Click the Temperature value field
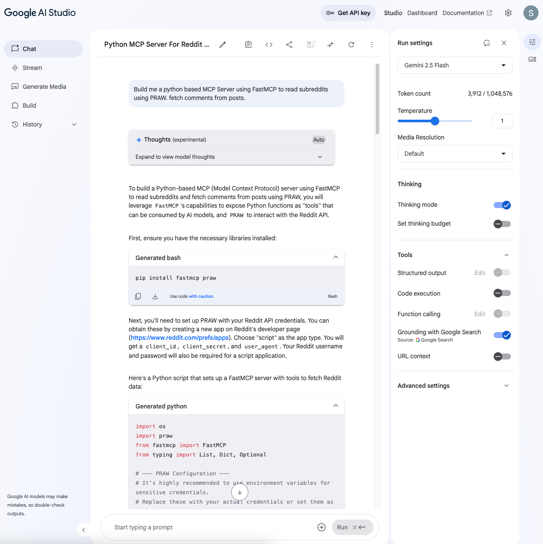Image resolution: width=543 pixels, height=544 pixels. (502, 121)
